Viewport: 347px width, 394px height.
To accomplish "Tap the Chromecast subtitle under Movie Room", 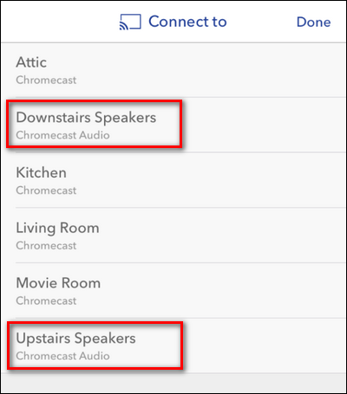I will [x=46, y=300].
